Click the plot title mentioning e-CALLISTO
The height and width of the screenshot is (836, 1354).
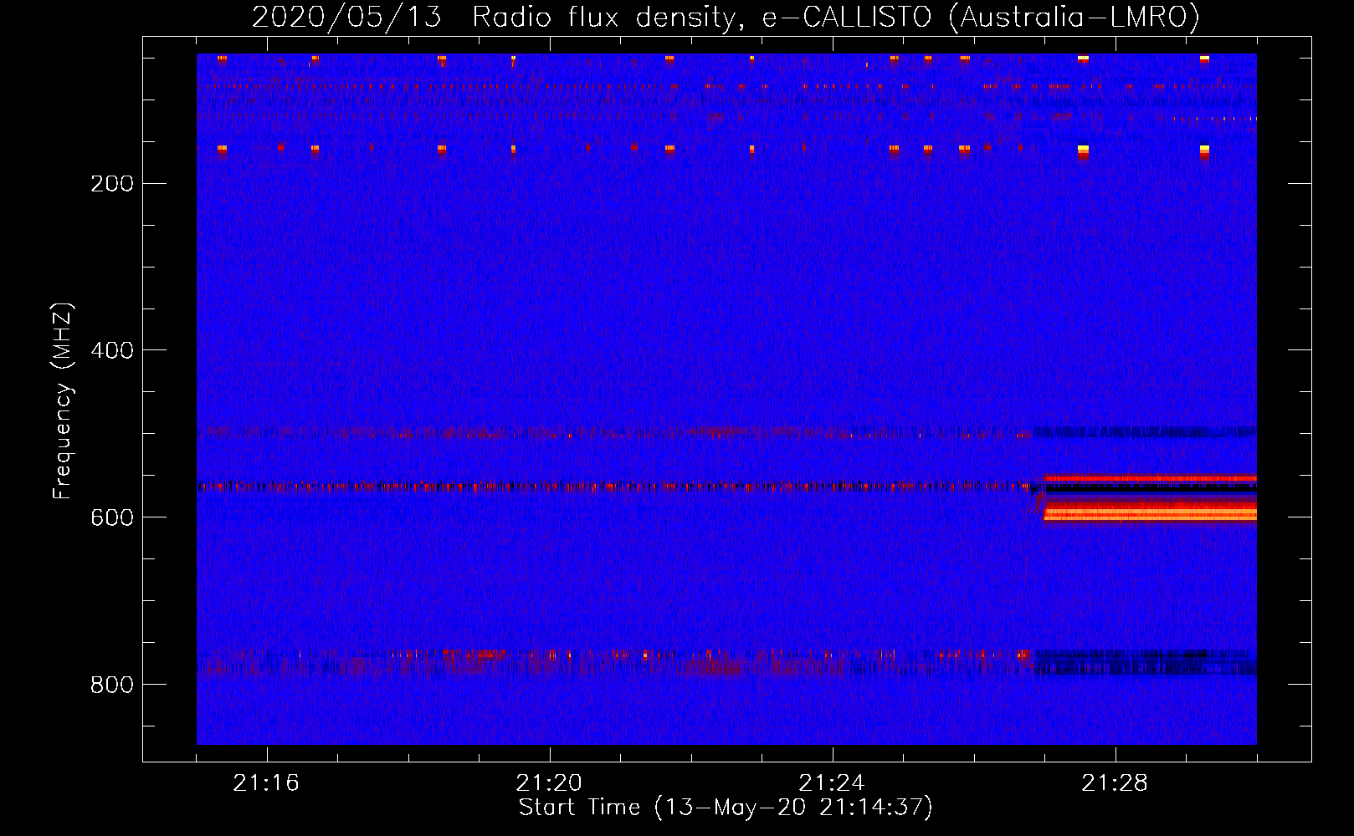pos(726,17)
